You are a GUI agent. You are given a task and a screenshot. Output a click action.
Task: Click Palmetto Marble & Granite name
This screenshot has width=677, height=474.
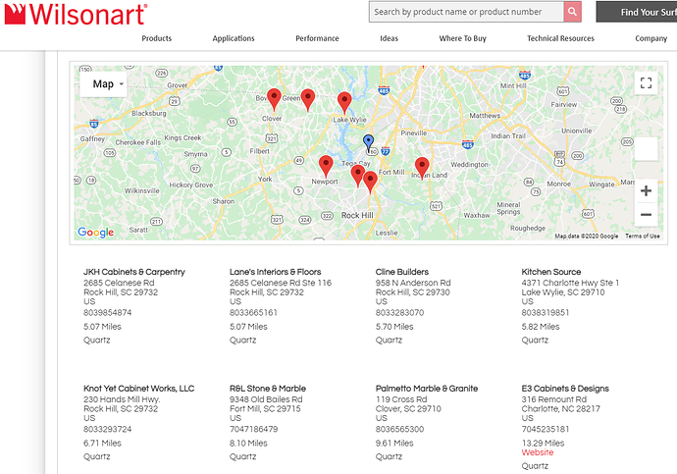click(x=427, y=389)
